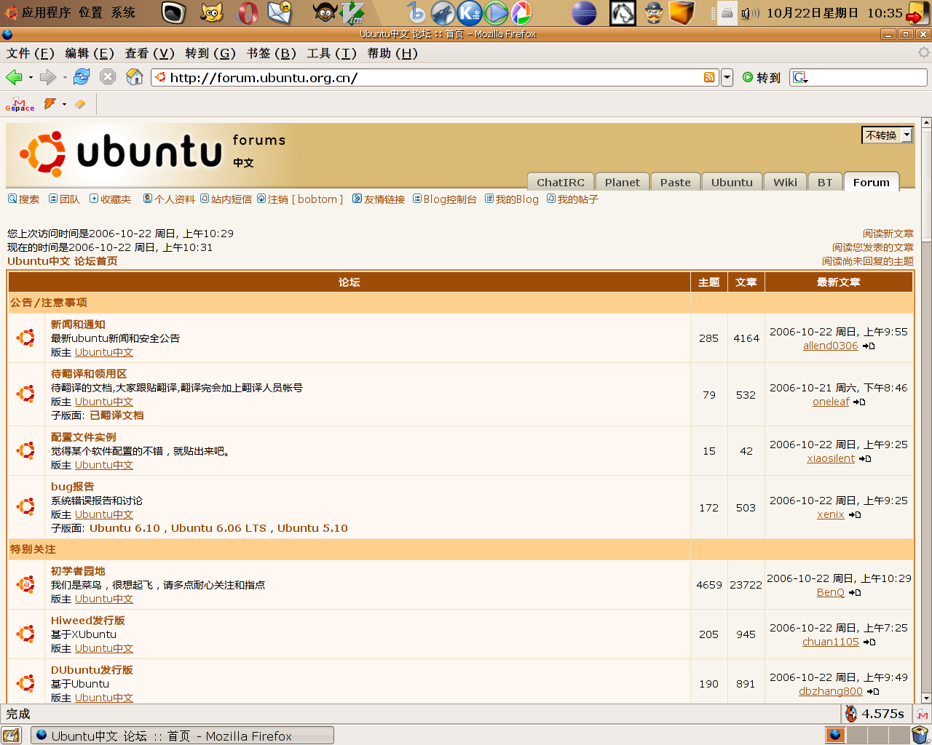932x745 pixels.
Task: Click the stop loading button
Action: pyautogui.click(x=108, y=77)
